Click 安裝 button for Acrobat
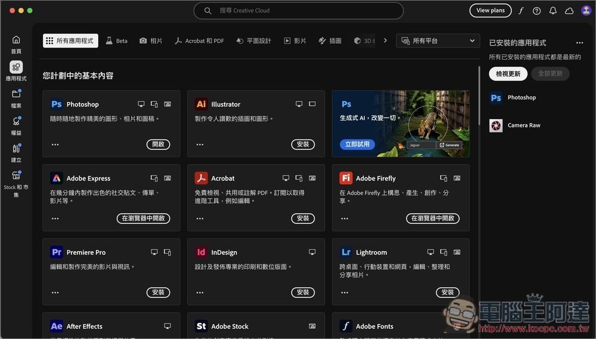This screenshot has height=339, width=596. 303,219
